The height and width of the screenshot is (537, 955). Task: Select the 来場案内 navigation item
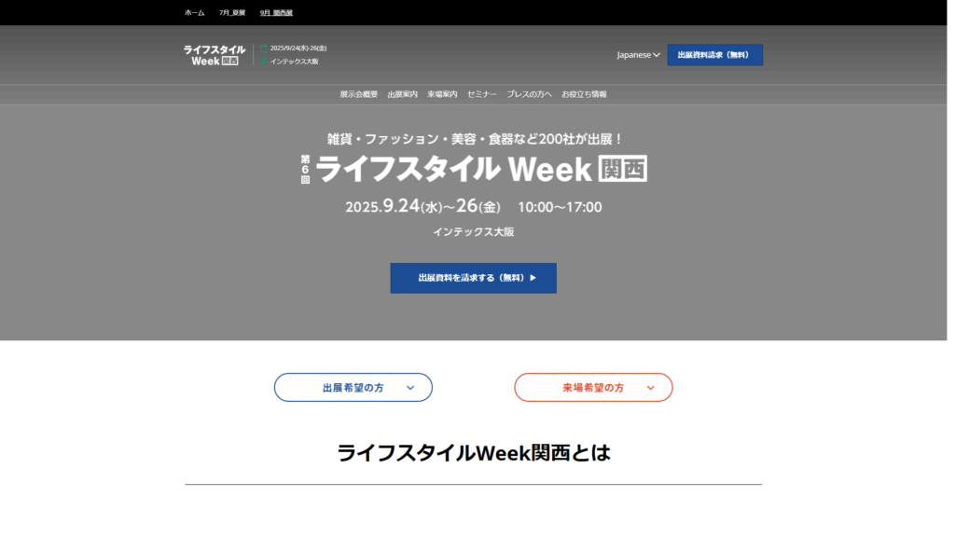tap(442, 94)
